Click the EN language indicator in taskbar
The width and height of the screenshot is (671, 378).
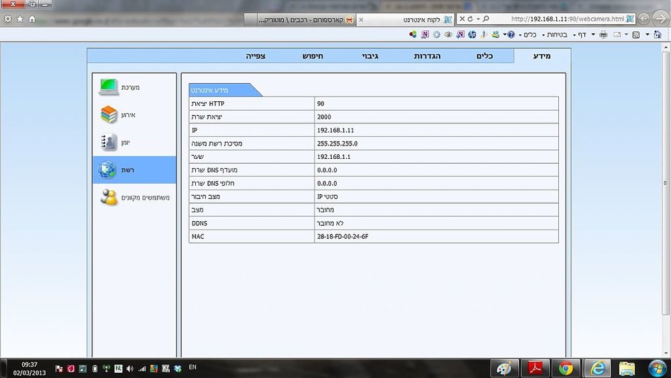coord(193,367)
